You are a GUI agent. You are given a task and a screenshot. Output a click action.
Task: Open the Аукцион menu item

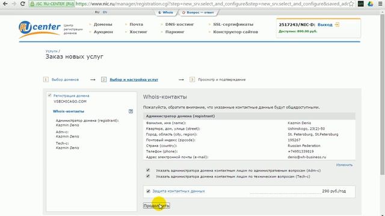pyautogui.click(x=103, y=32)
